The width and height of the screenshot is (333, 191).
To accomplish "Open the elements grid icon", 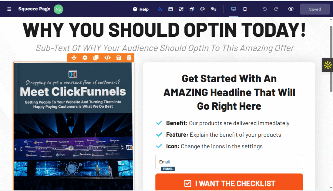I will 181,9.
